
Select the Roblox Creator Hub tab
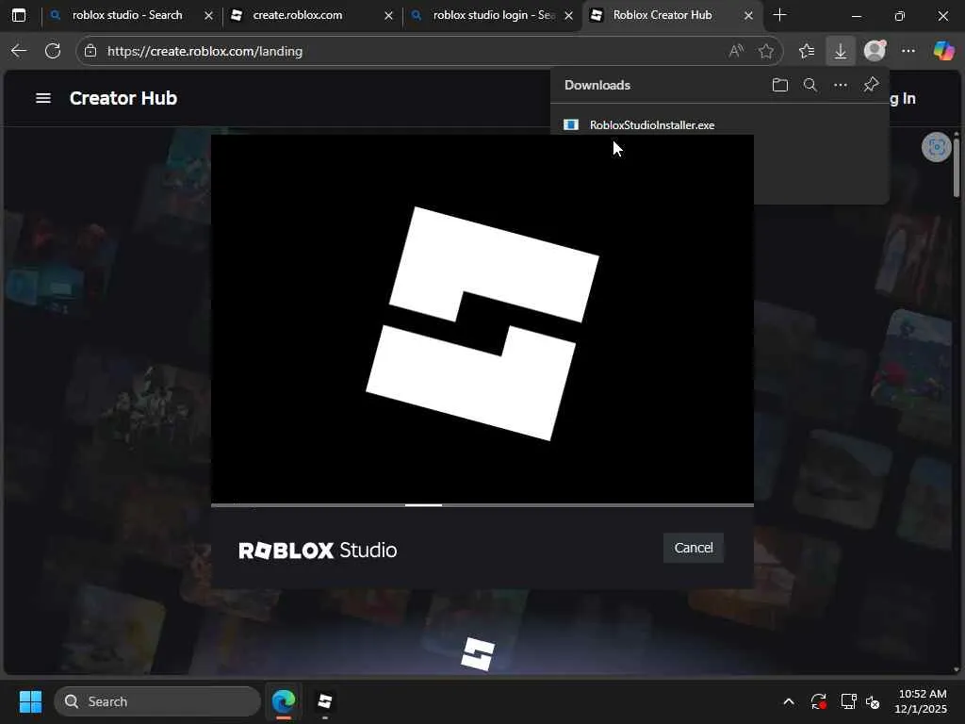click(662, 15)
